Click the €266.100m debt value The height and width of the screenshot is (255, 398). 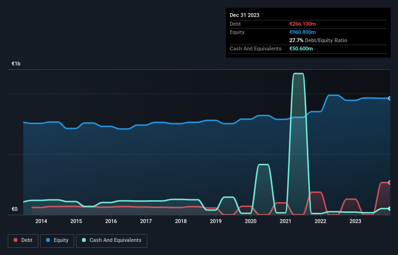[x=302, y=24]
